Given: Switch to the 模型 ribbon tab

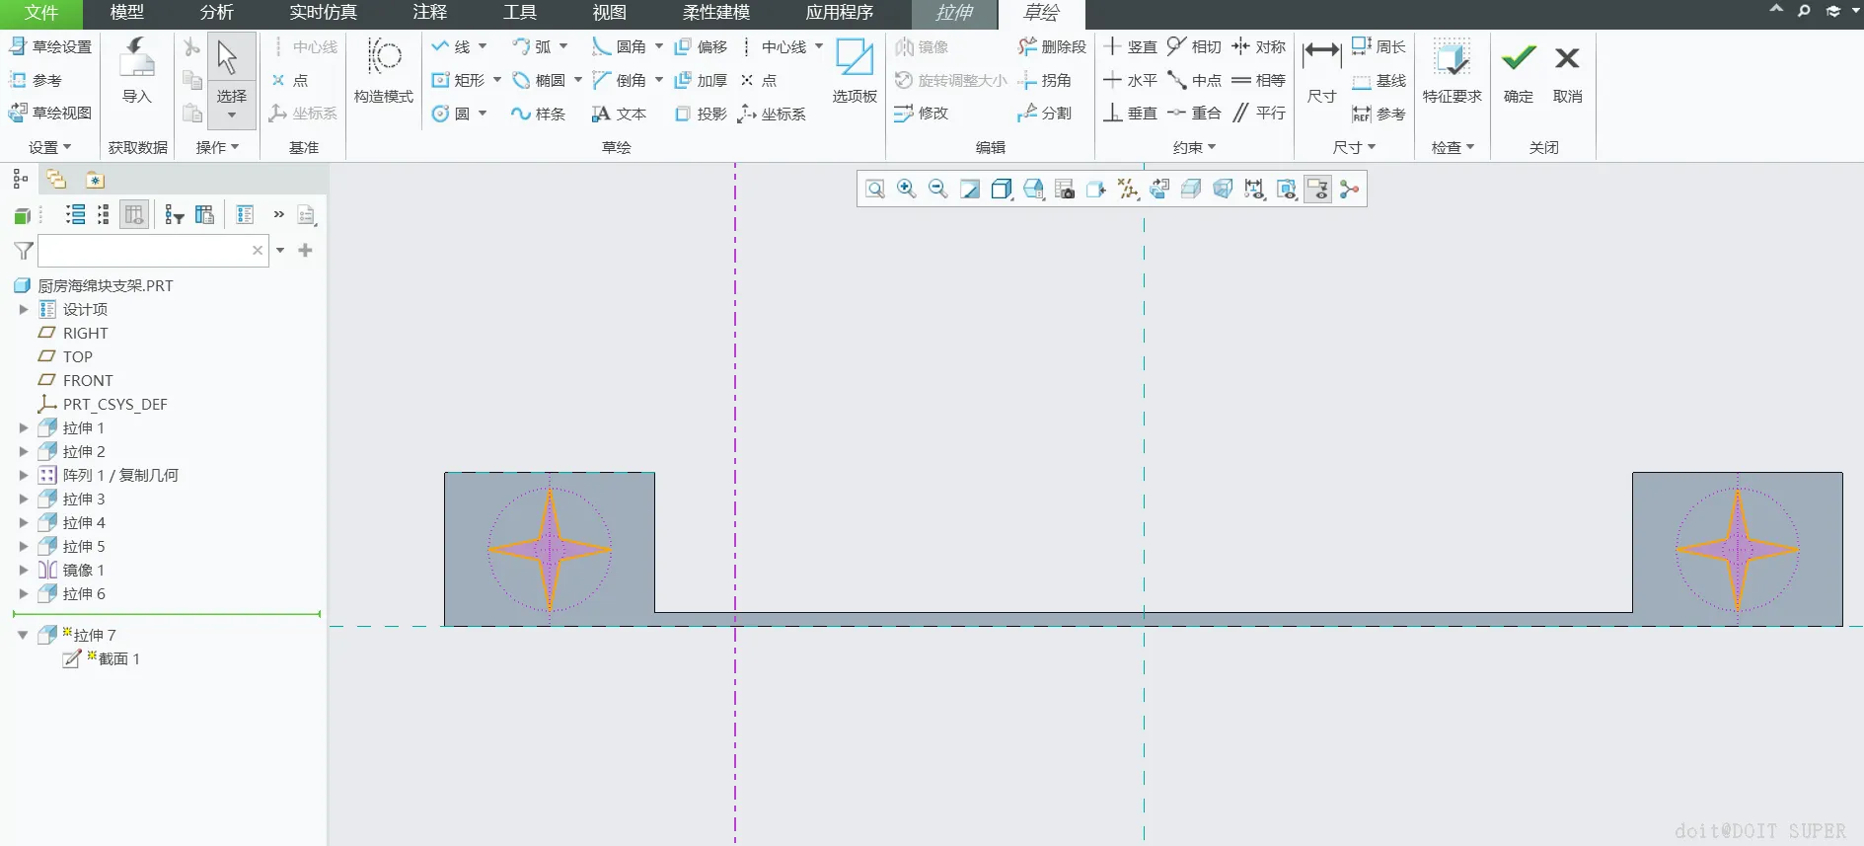Looking at the screenshot, I should pos(126,13).
